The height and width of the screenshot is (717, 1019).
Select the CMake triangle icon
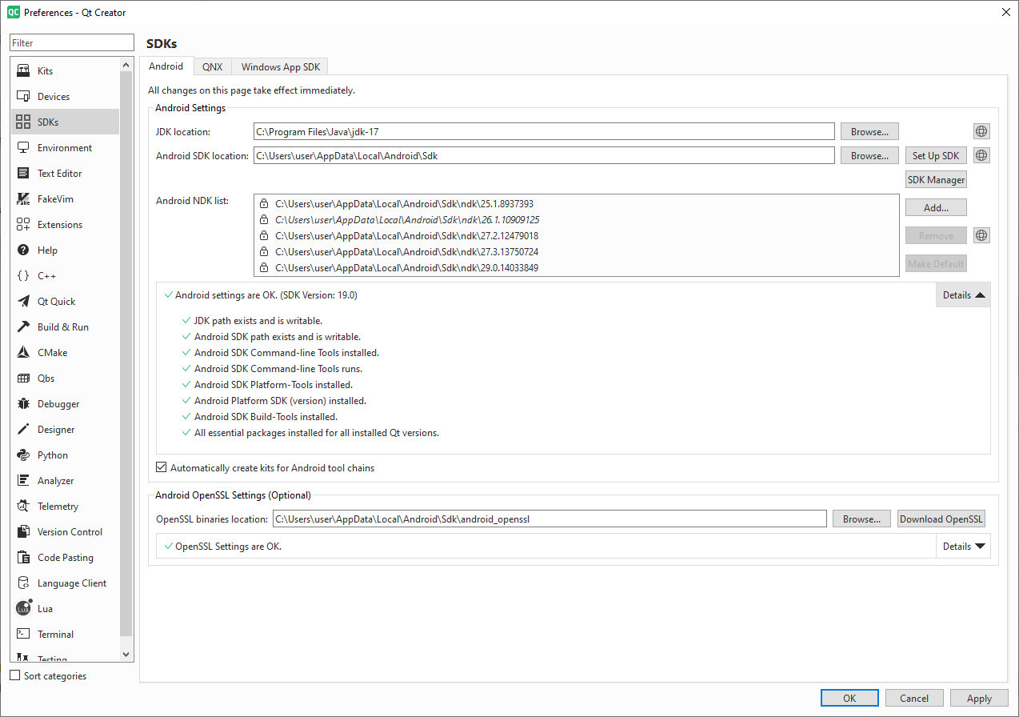(23, 353)
